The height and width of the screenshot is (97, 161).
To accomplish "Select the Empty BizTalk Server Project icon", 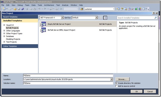I will click(43, 24).
